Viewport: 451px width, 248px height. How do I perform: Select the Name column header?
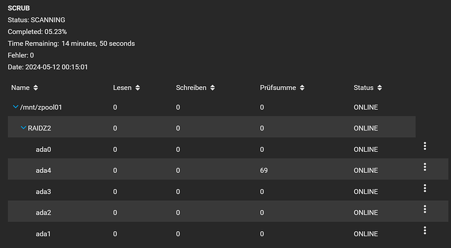[x=20, y=88]
